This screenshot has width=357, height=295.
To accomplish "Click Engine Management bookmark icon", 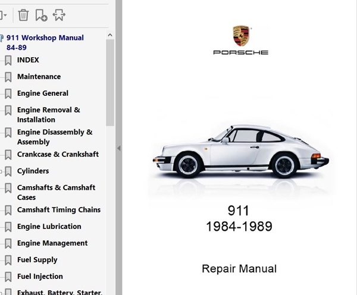I will [8, 243].
